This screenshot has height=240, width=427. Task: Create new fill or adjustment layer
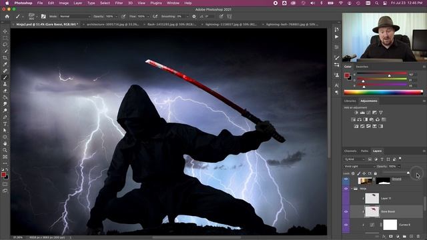pyautogui.click(x=398, y=237)
